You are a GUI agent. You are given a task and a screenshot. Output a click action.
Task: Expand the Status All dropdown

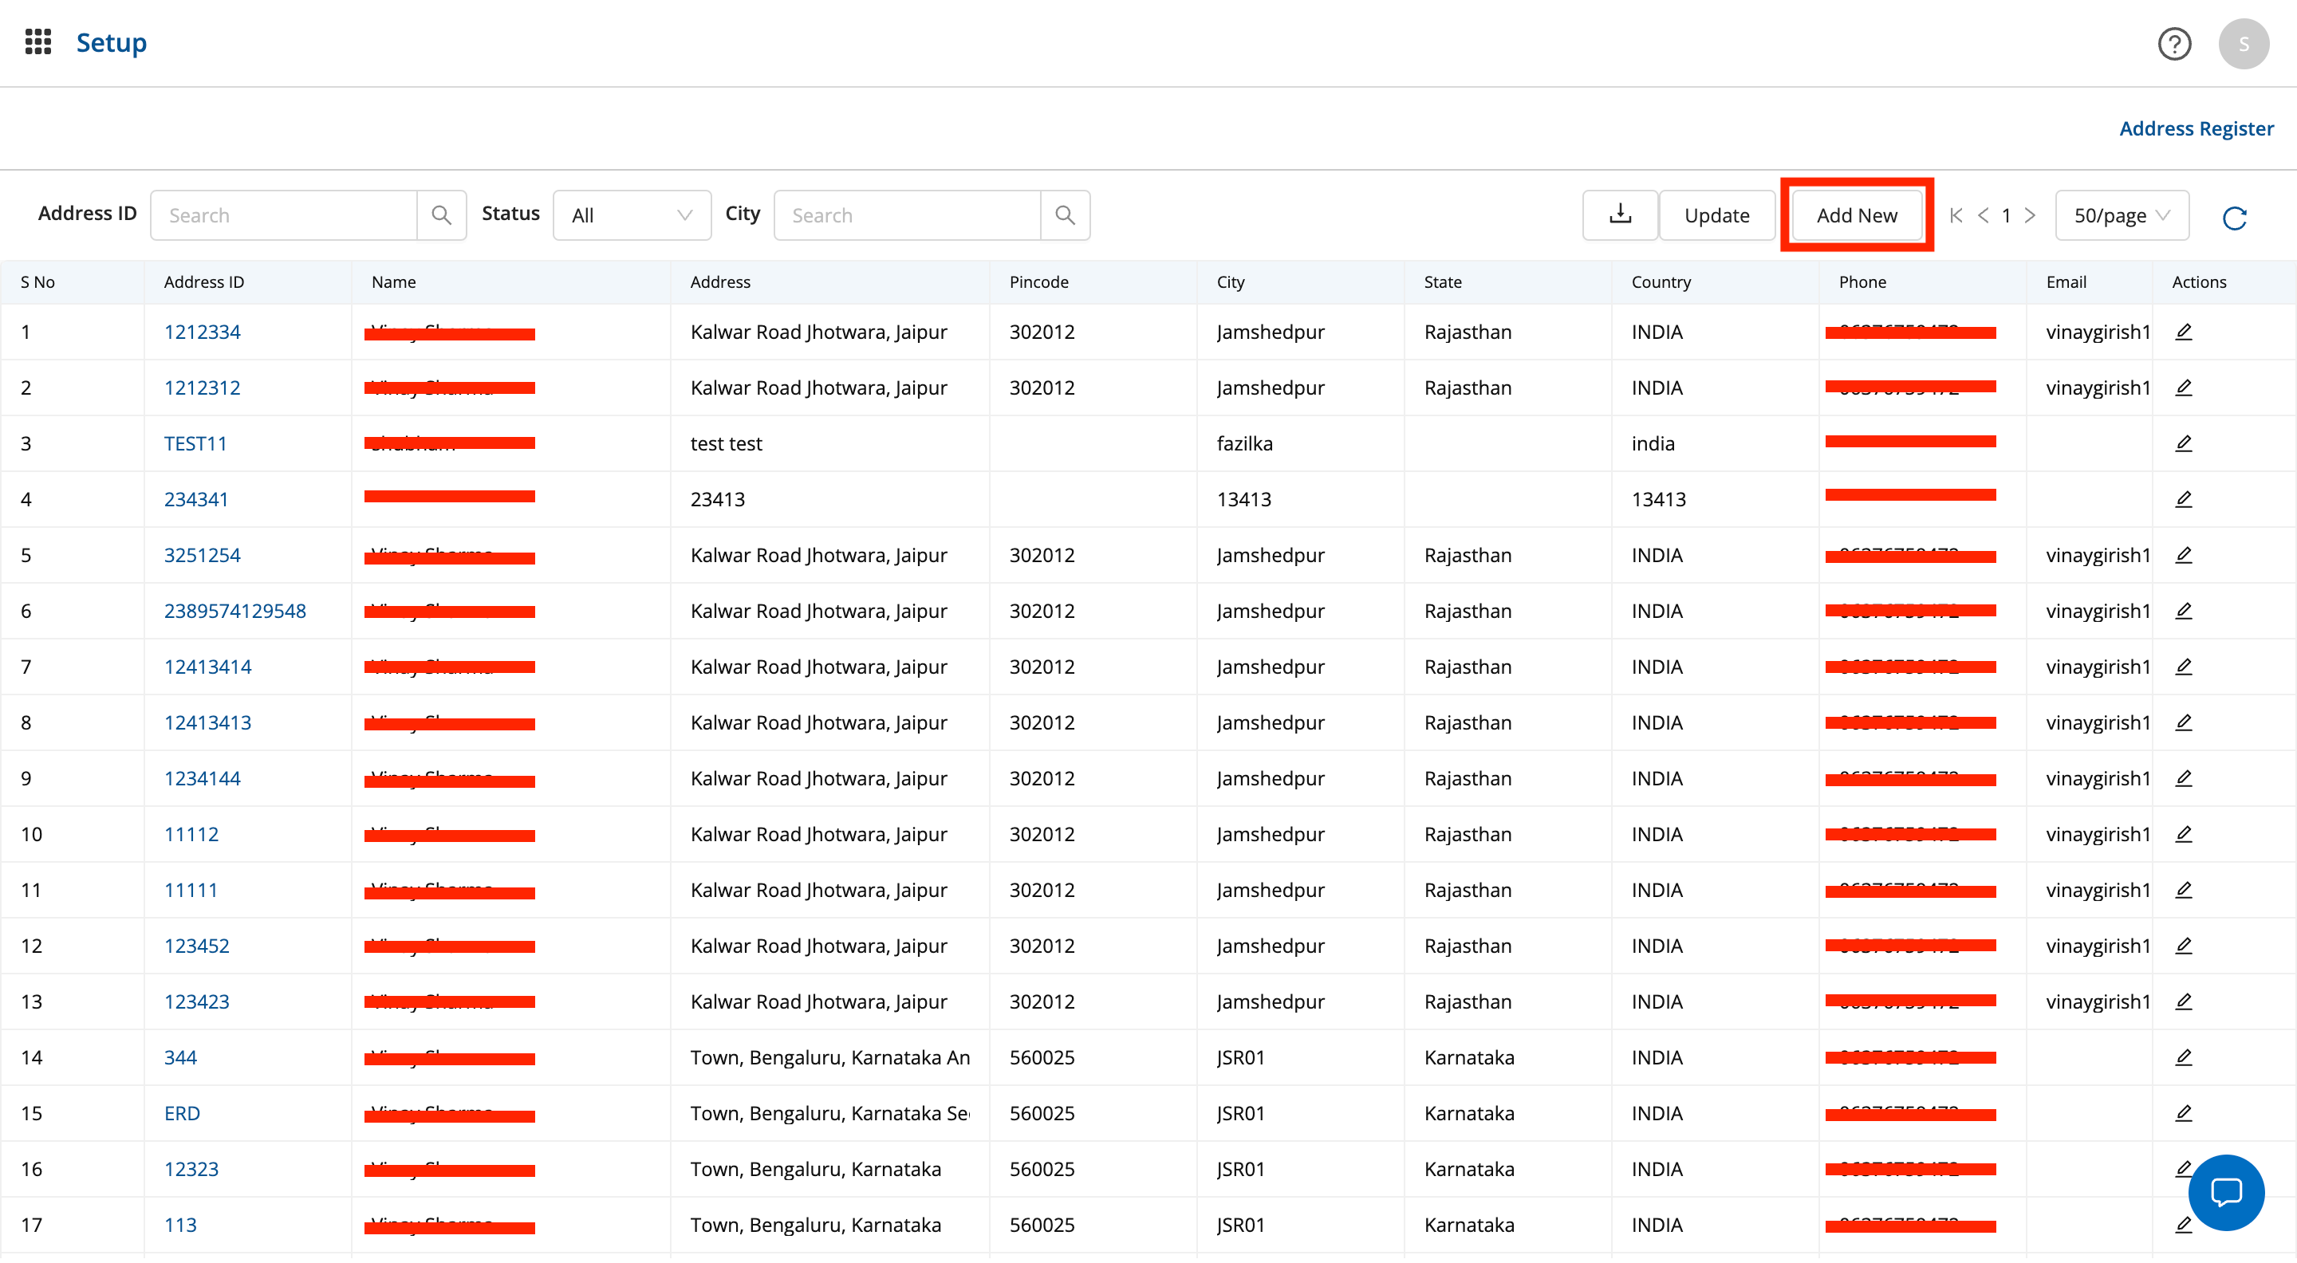pos(632,214)
